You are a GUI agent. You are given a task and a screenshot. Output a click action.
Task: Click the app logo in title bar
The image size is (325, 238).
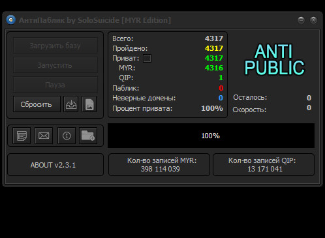(x=10, y=20)
